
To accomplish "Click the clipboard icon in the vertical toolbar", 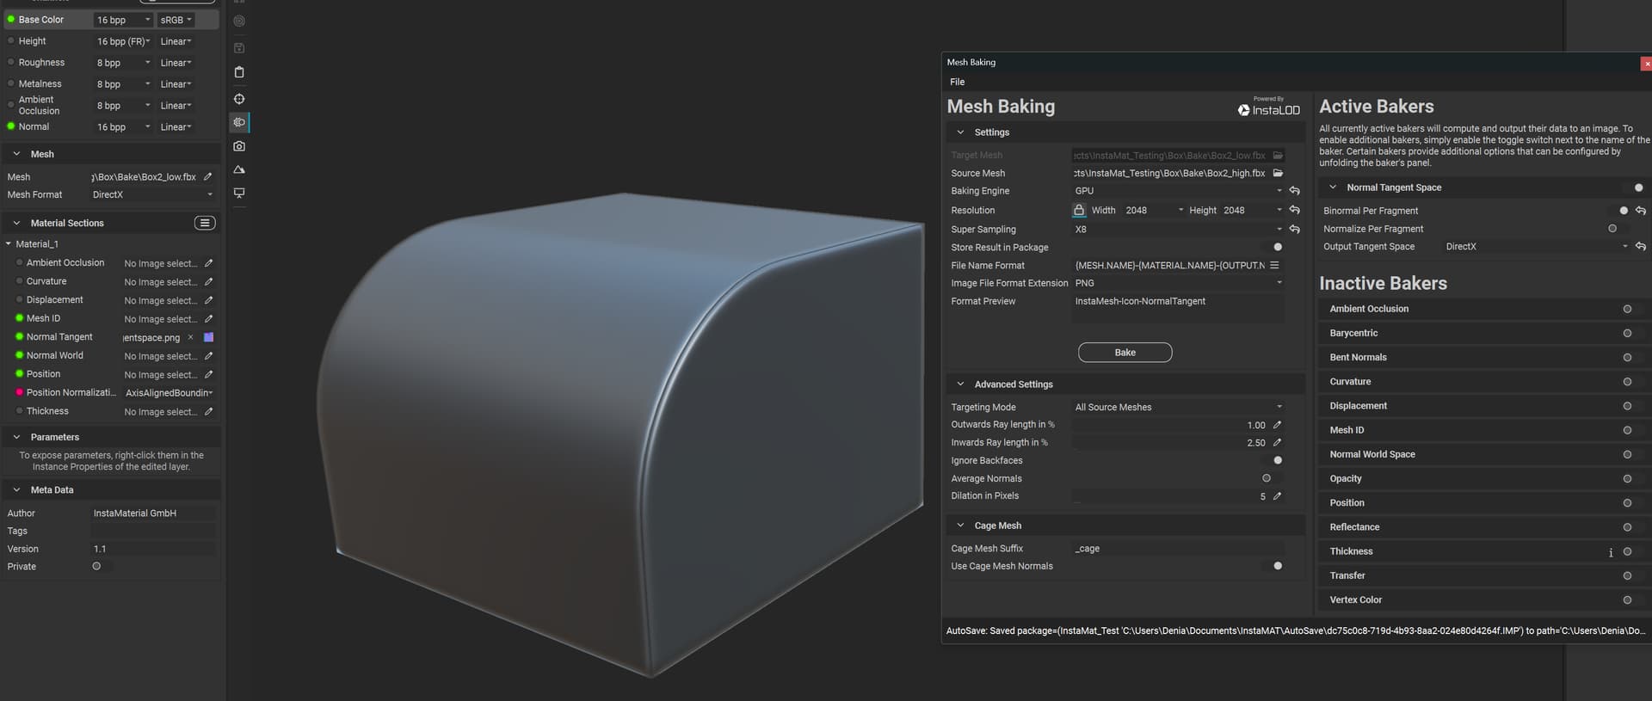I will (x=239, y=72).
